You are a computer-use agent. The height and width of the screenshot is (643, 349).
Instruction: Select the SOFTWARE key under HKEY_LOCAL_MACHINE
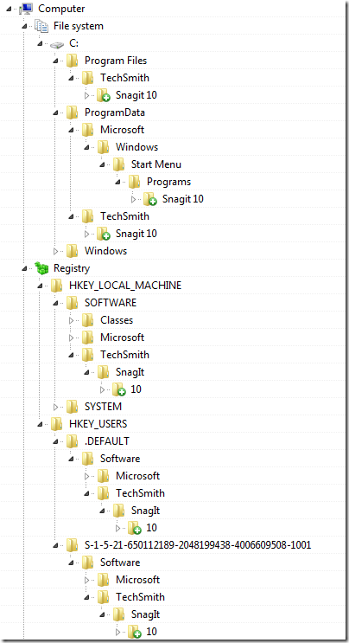(x=111, y=303)
